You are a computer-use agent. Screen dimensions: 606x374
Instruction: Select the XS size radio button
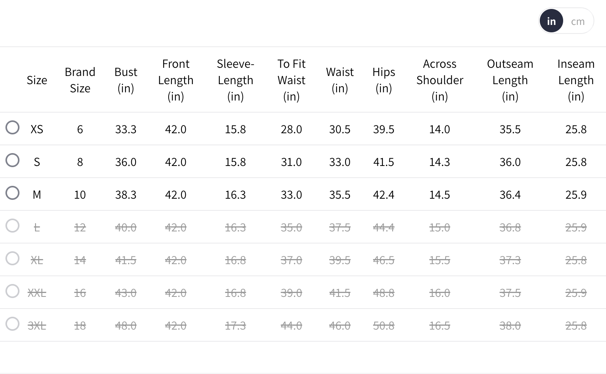click(12, 127)
